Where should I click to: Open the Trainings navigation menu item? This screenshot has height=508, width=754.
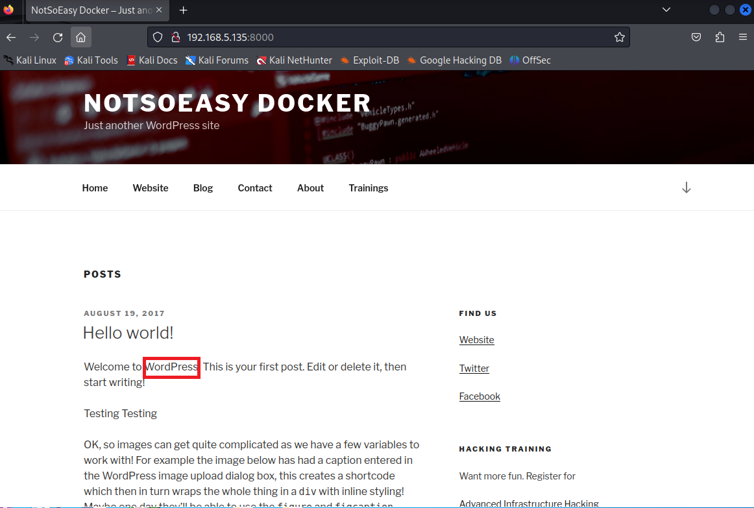pos(369,188)
